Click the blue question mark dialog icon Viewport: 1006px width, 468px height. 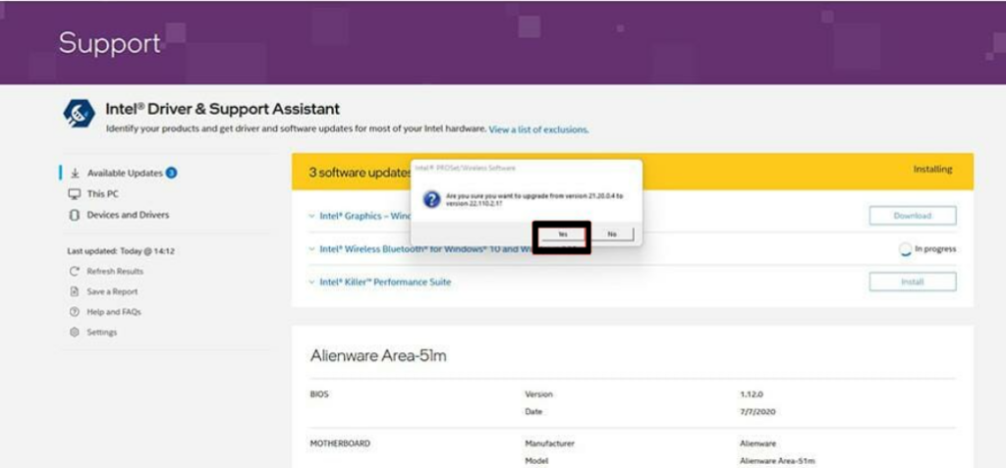pyautogui.click(x=432, y=199)
